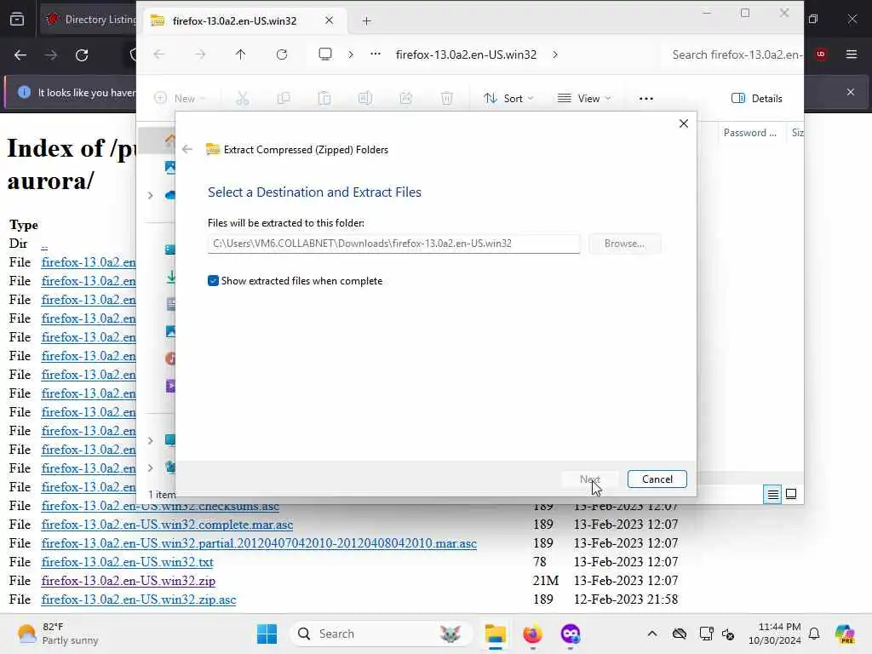Image resolution: width=872 pixels, height=654 pixels.
Task: Open the notifications bell icon
Action: [x=814, y=634]
